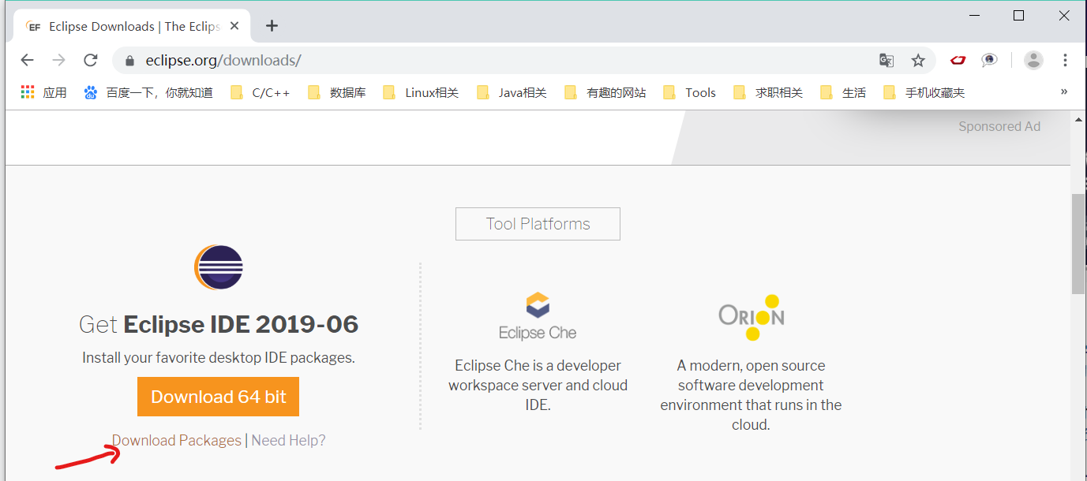Click the Eclipse Che logo
Image resolution: width=1087 pixels, height=481 pixels.
click(x=538, y=316)
